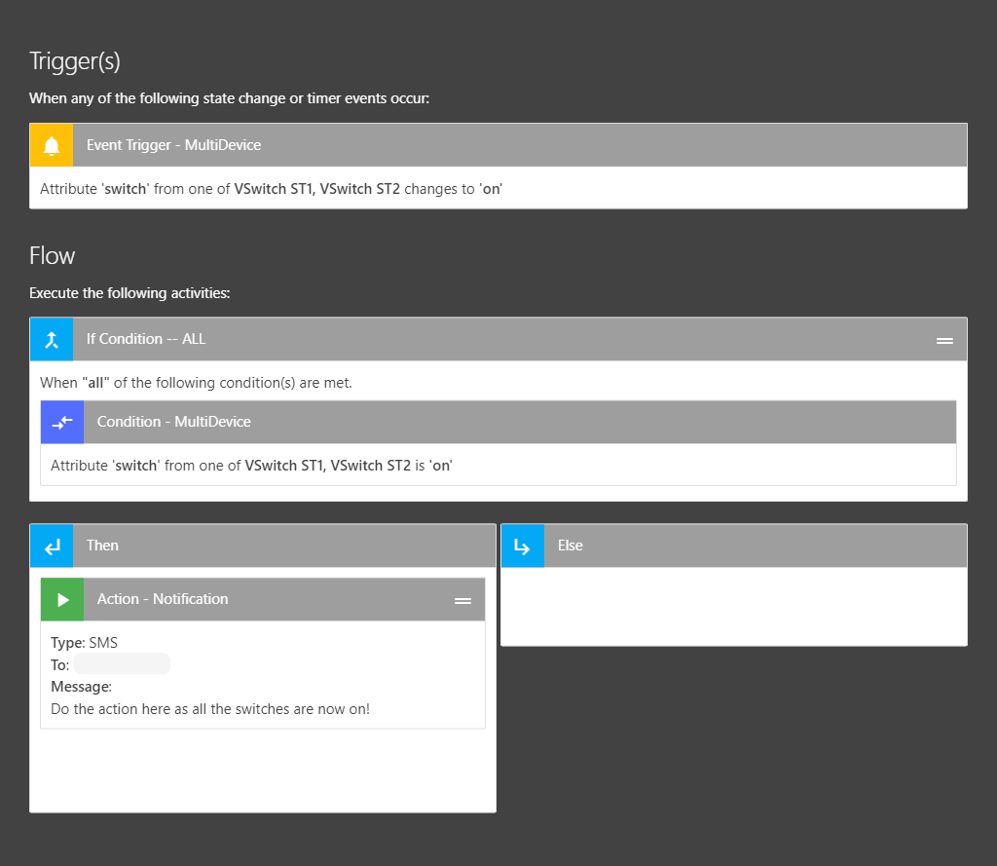997x866 pixels.
Task: Click the 'If Condition -- ALL' title text
Action: point(146,338)
